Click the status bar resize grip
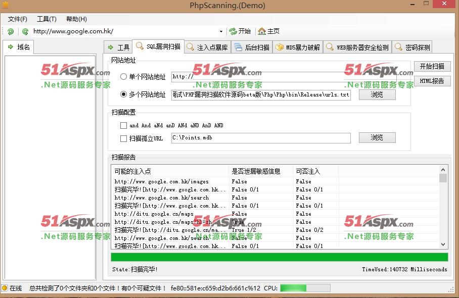 point(451,289)
